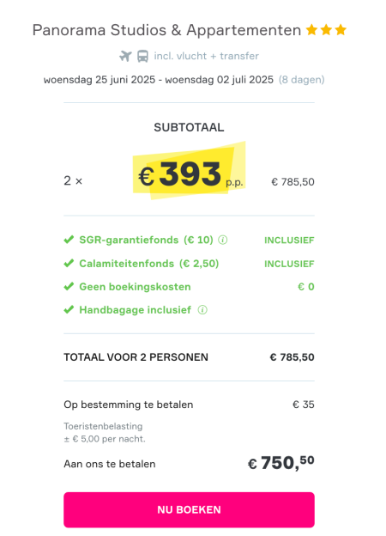Screen dimensions: 386x536
Task: Click the Calamiteitenfonds (€ 2,50) label
Action: pos(148,264)
